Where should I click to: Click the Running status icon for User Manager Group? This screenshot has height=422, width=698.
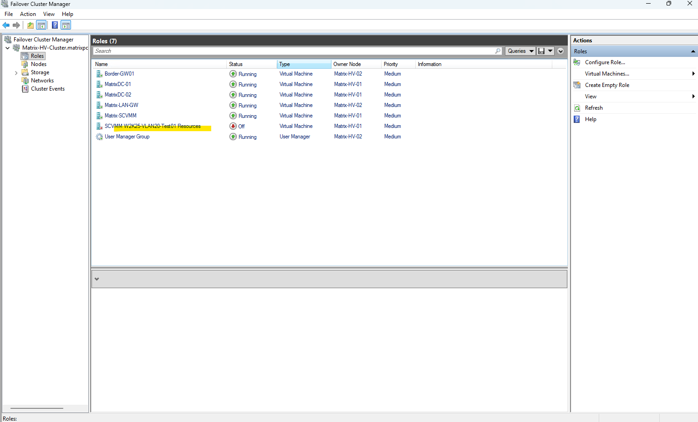pos(233,137)
